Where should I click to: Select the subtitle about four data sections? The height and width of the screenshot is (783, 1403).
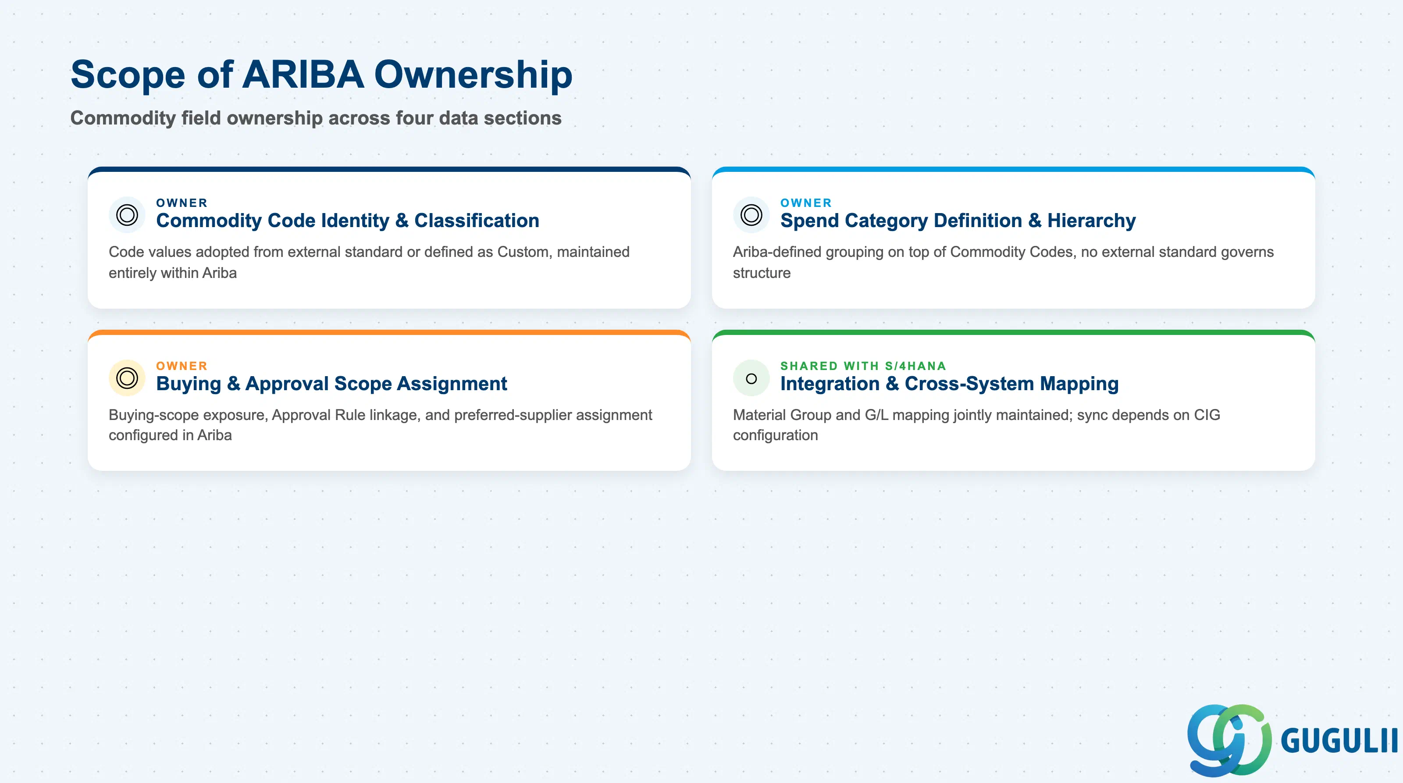click(316, 117)
